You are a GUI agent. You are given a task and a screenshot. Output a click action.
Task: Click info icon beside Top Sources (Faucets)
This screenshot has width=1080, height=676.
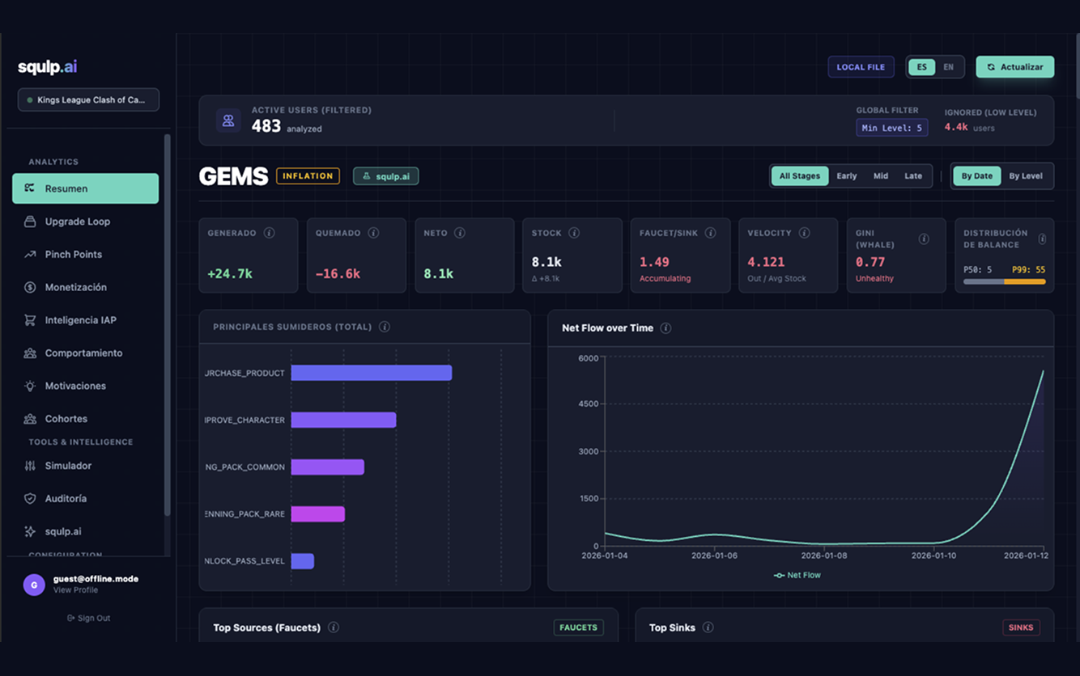point(334,627)
